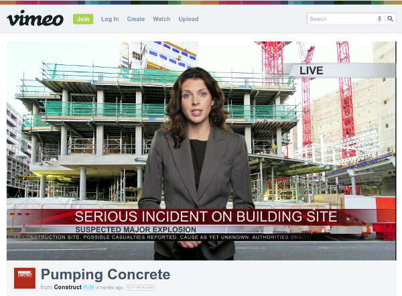Click the PLUS membership badge

pos(88,288)
